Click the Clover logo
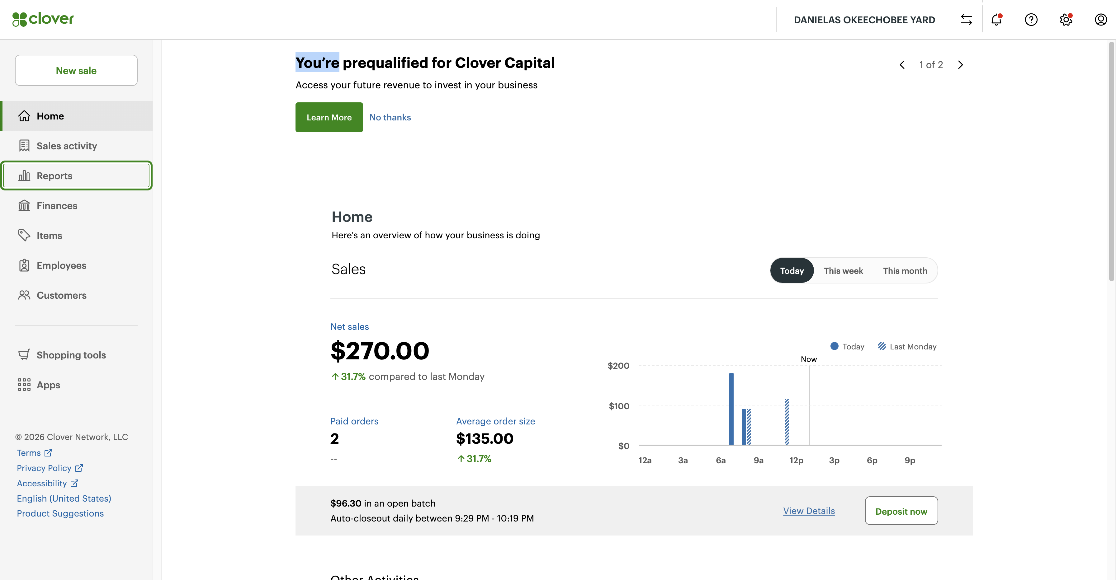 pyautogui.click(x=43, y=19)
